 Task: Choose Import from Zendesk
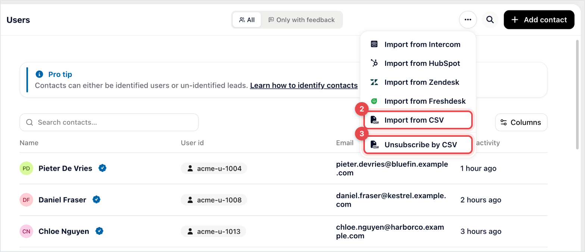tap(418, 82)
